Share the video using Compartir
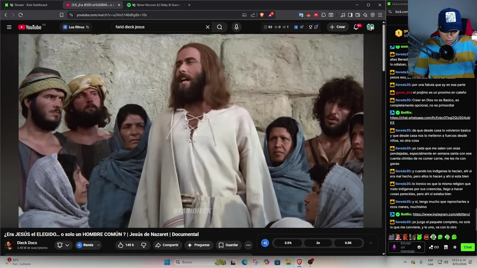This screenshot has height=268, width=477. pyautogui.click(x=167, y=245)
